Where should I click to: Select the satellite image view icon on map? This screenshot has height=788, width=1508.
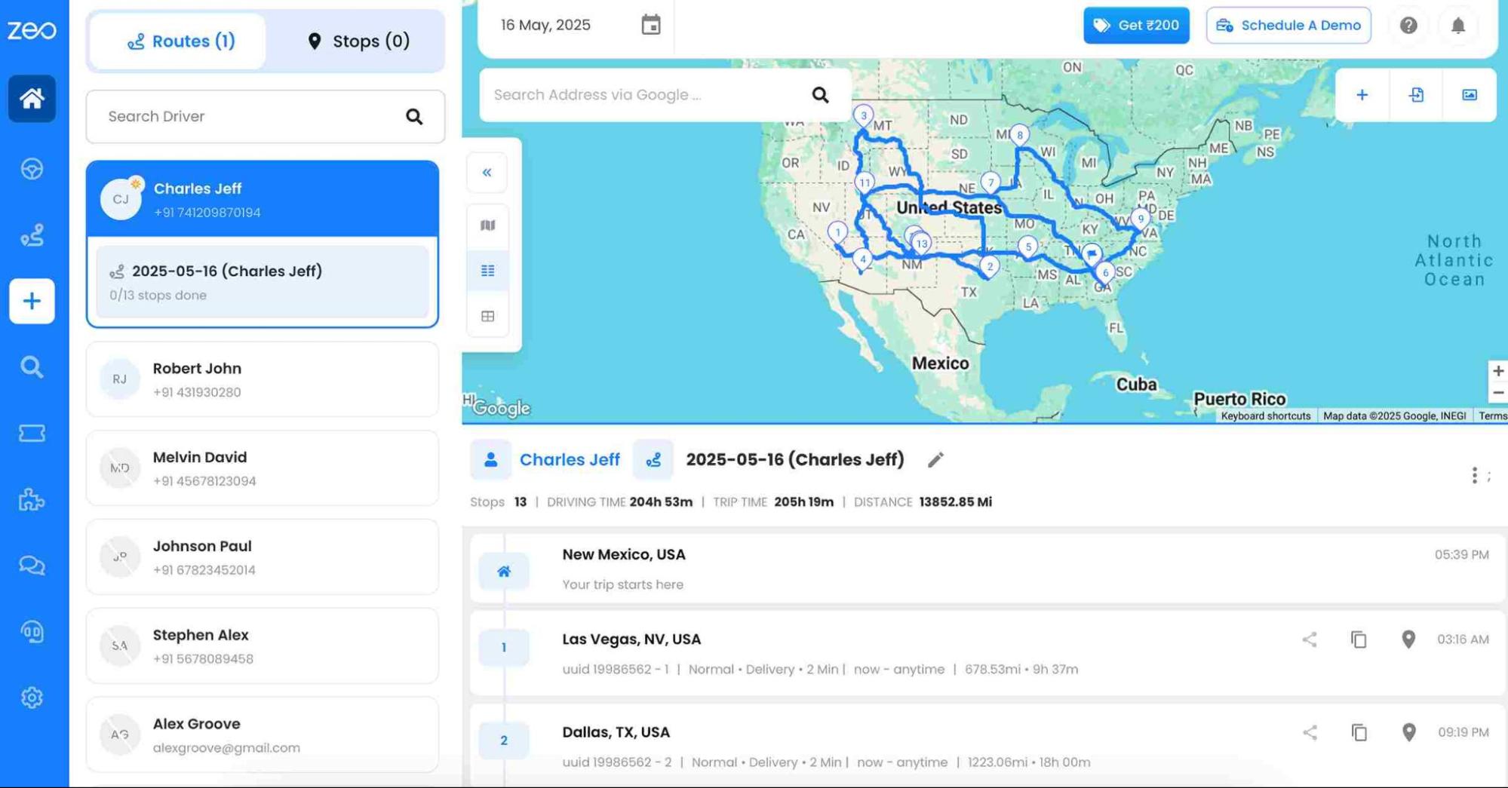pos(1470,95)
